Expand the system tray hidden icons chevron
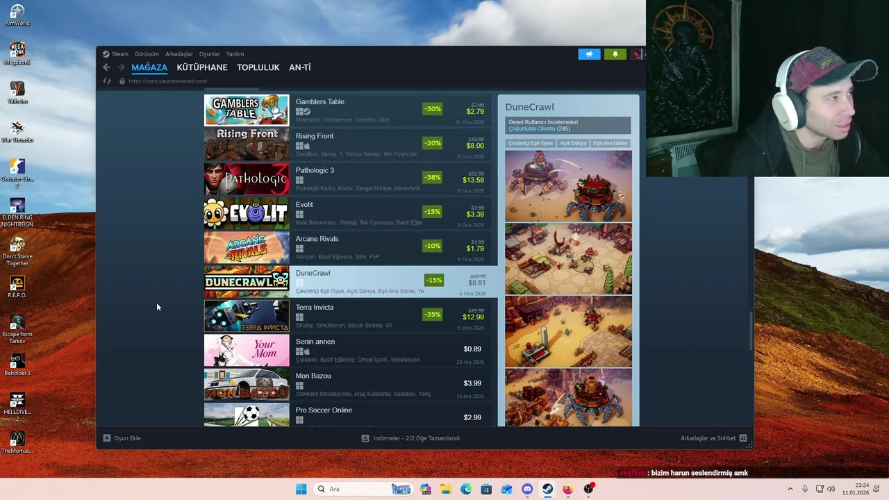This screenshot has width=889, height=500. tap(790, 489)
